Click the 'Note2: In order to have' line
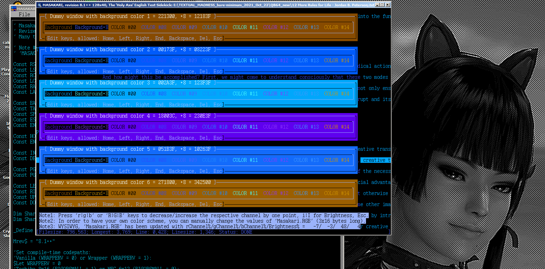This screenshot has height=269, width=545. click(202, 221)
